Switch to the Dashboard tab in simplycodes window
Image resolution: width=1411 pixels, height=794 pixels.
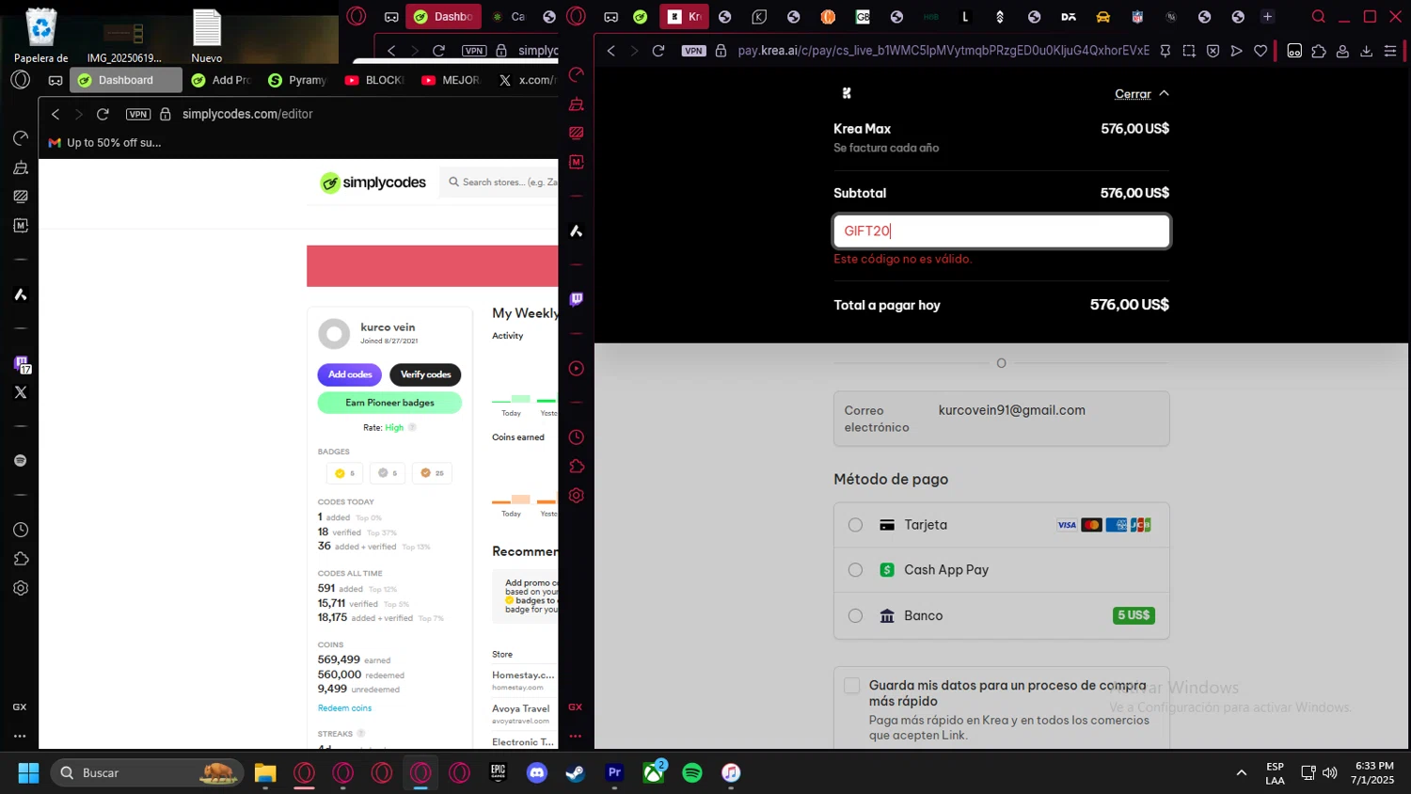click(x=126, y=80)
